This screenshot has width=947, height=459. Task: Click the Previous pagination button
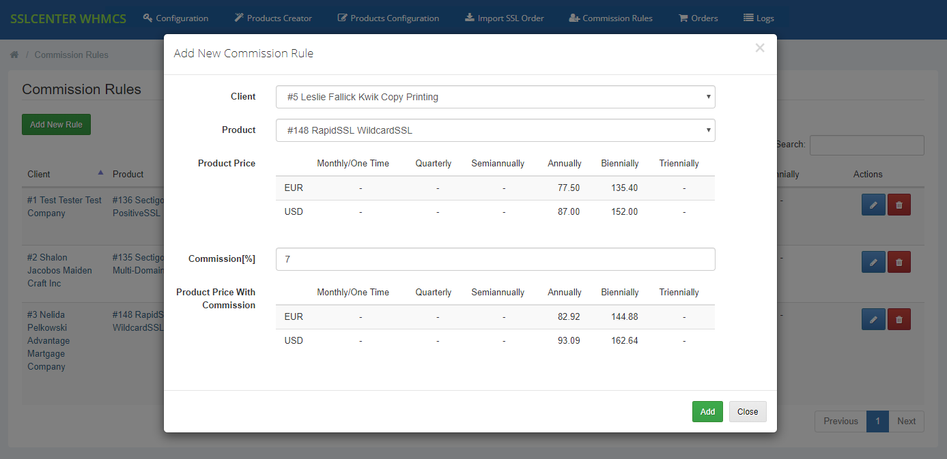point(840,421)
